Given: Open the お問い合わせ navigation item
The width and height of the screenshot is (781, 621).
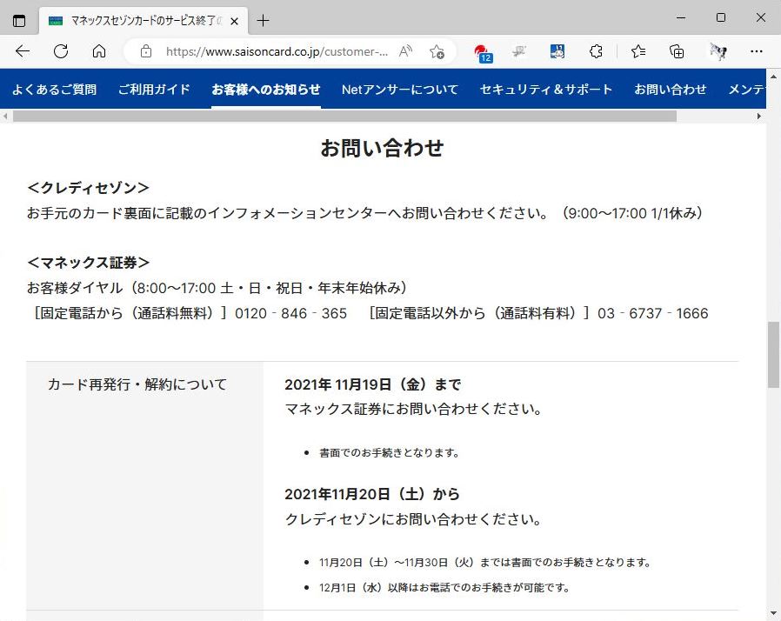Looking at the screenshot, I should [x=671, y=90].
